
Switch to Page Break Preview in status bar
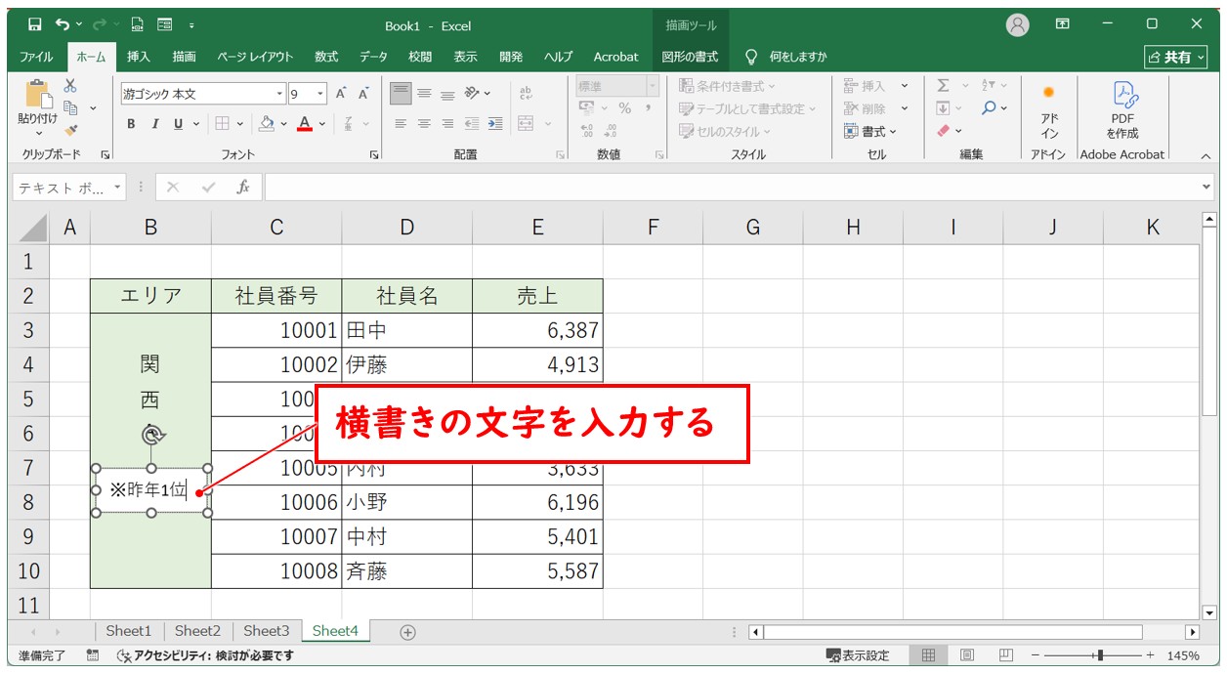[x=1004, y=655]
